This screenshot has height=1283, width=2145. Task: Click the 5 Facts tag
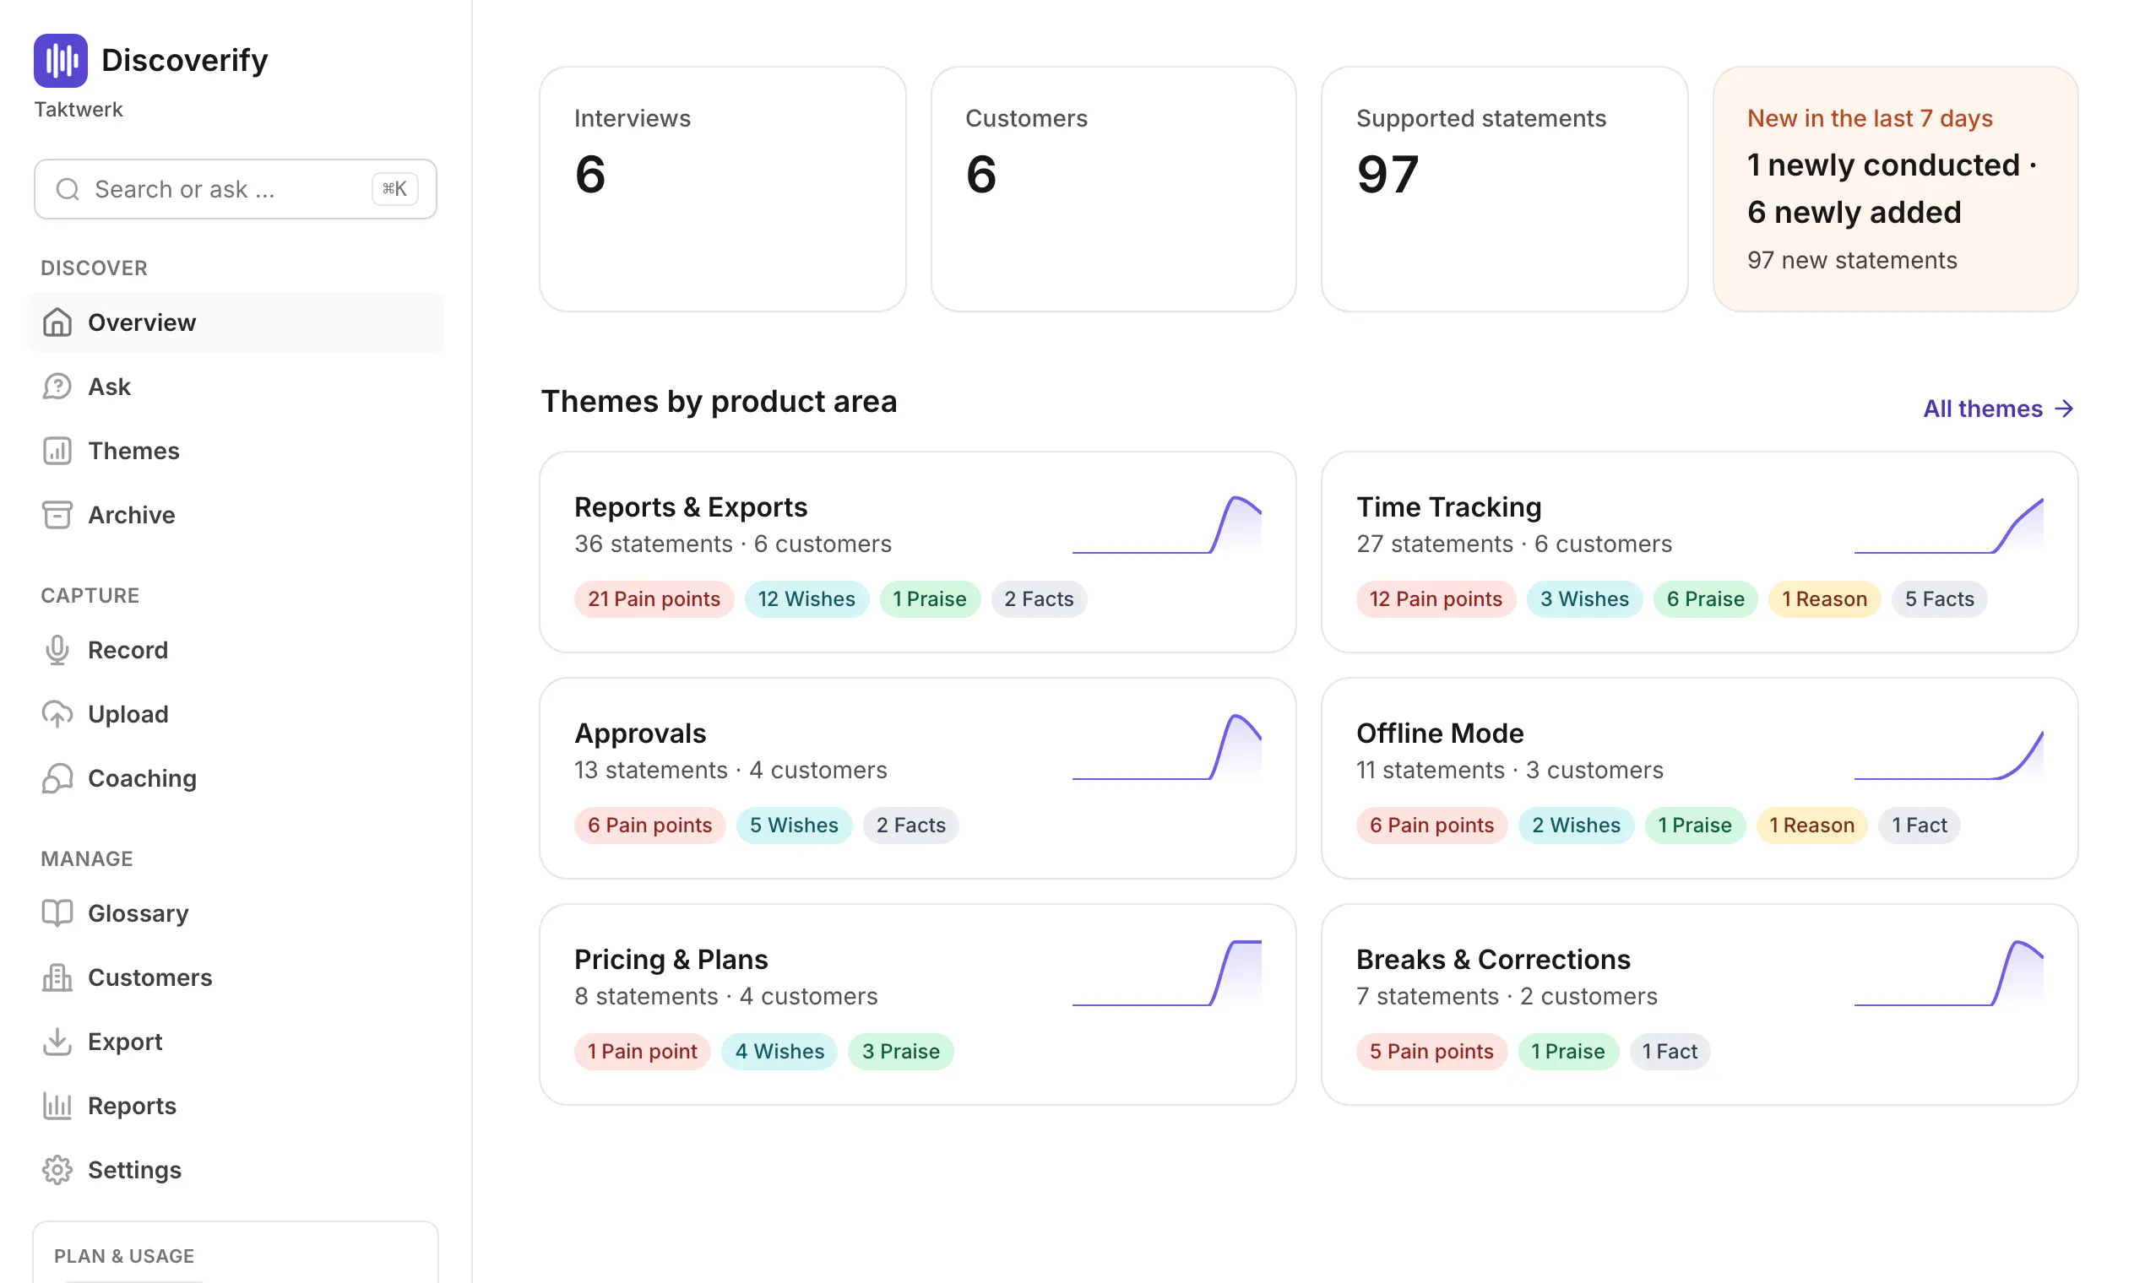click(1939, 599)
